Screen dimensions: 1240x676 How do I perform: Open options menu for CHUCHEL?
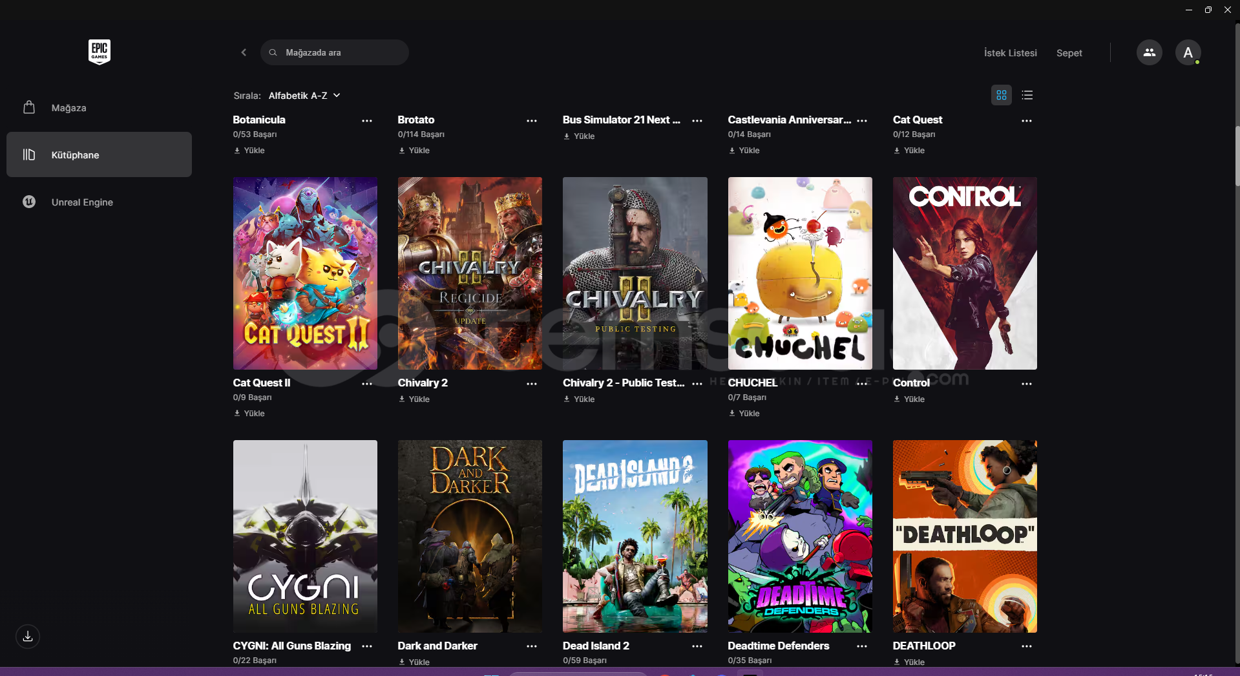click(862, 384)
